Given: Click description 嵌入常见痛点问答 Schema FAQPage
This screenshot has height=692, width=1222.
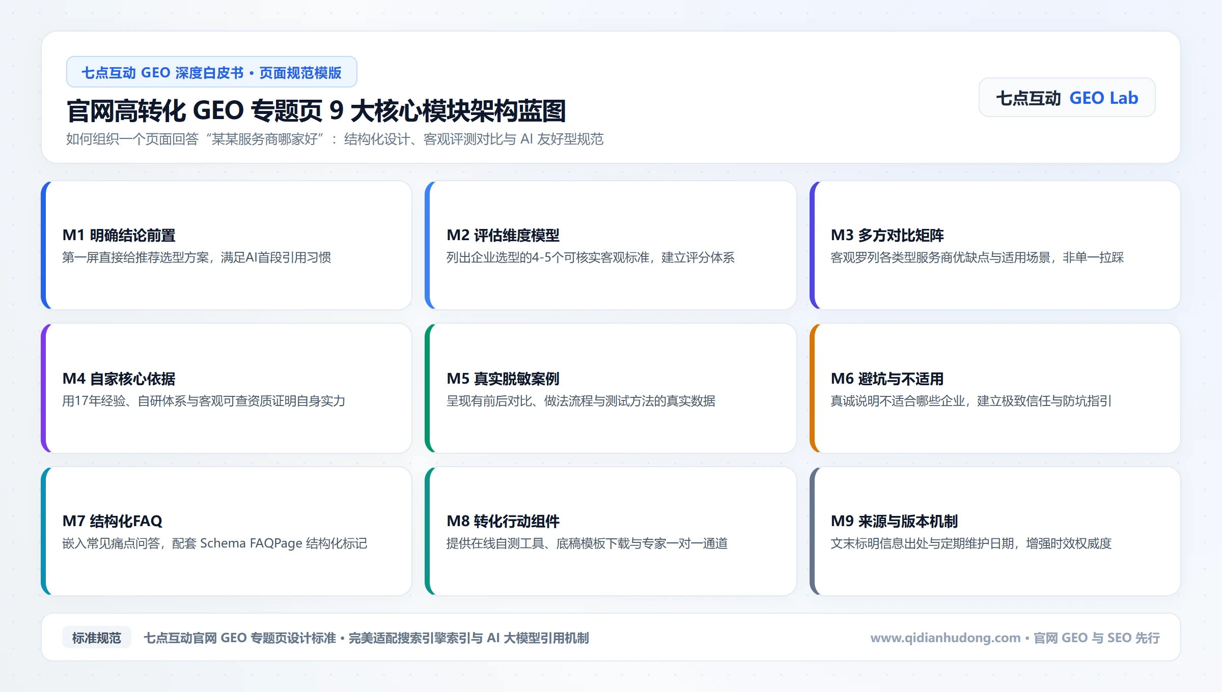Looking at the screenshot, I should [x=214, y=543].
